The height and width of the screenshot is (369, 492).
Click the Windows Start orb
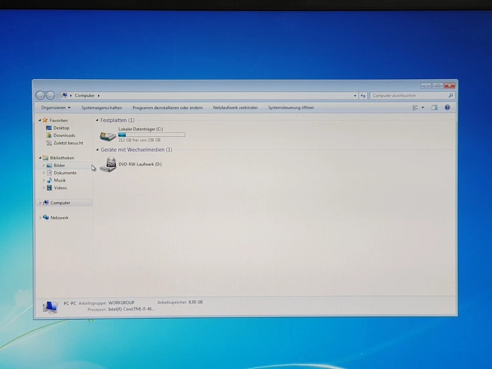point(10,365)
